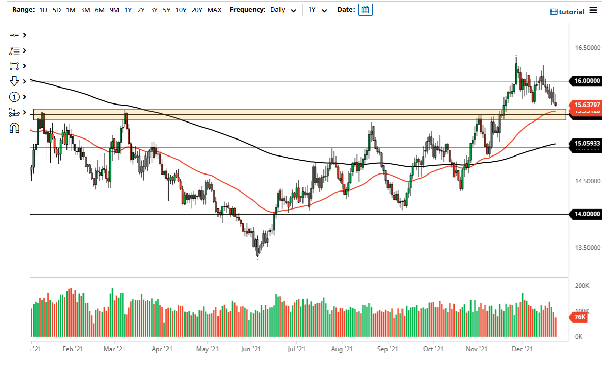Select the 1Y range tab

coord(128,9)
